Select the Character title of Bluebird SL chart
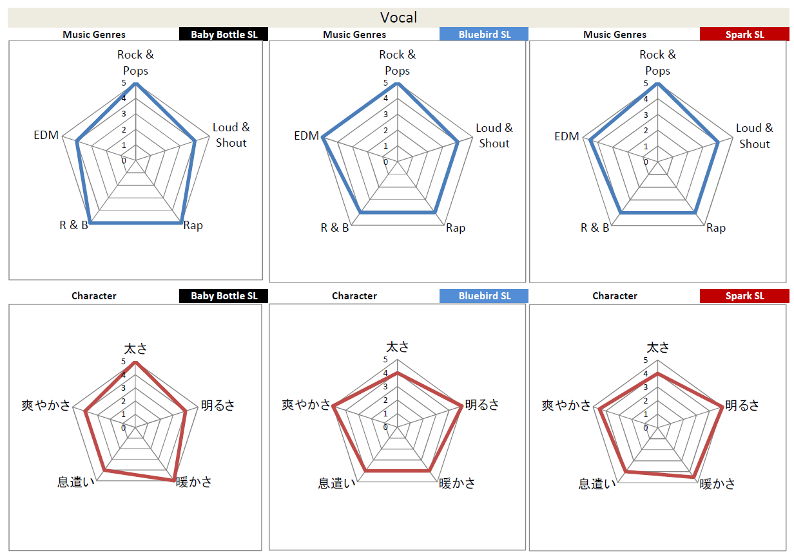Screen dimensions: 794x558 coord(354,296)
